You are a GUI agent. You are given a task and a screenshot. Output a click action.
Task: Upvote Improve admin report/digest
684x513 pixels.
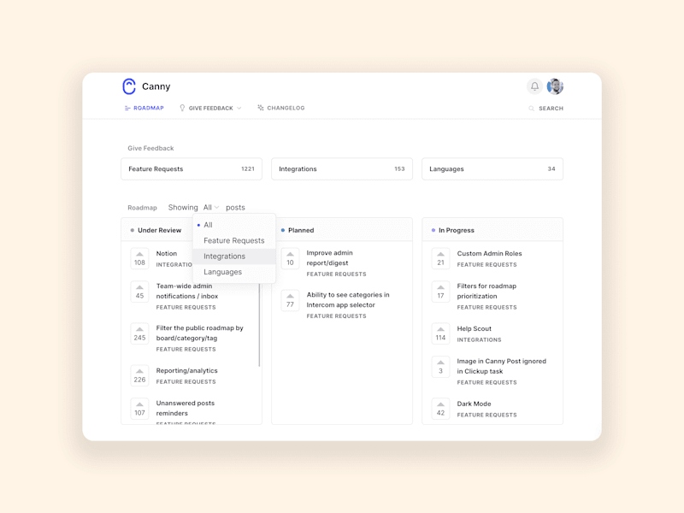click(290, 258)
